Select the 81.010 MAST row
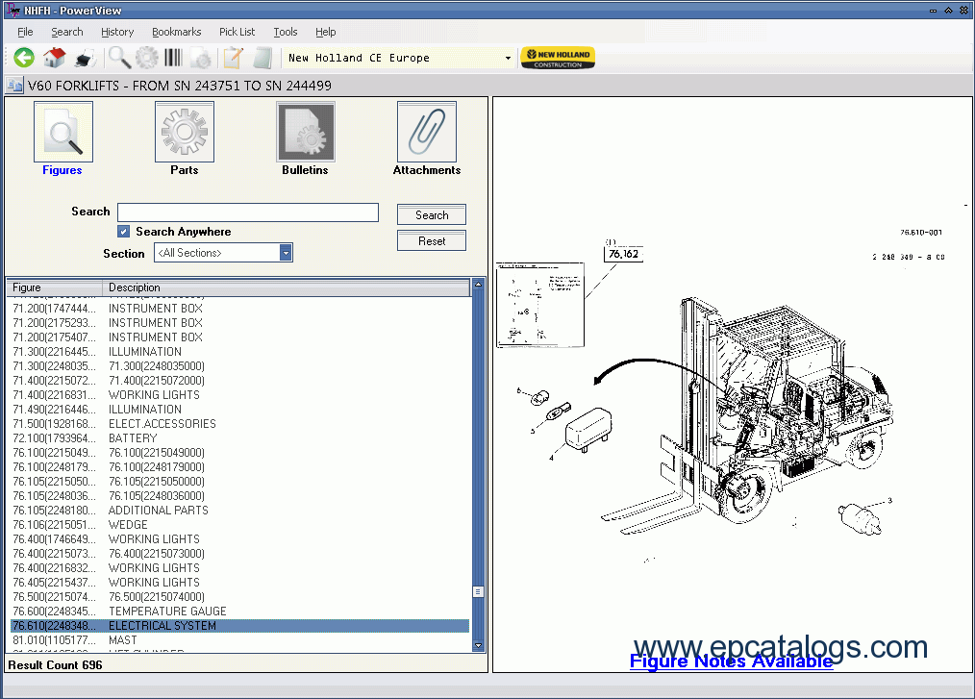 coord(240,640)
